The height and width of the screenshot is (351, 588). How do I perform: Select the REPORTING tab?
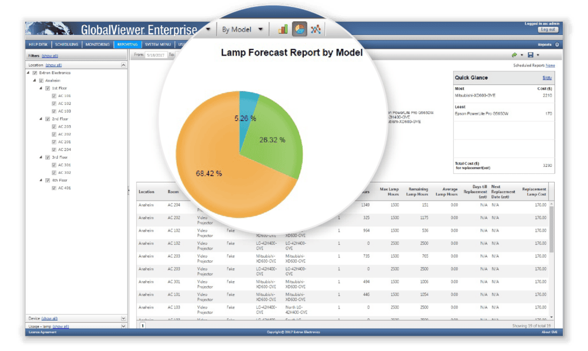(x=127, y=45)
